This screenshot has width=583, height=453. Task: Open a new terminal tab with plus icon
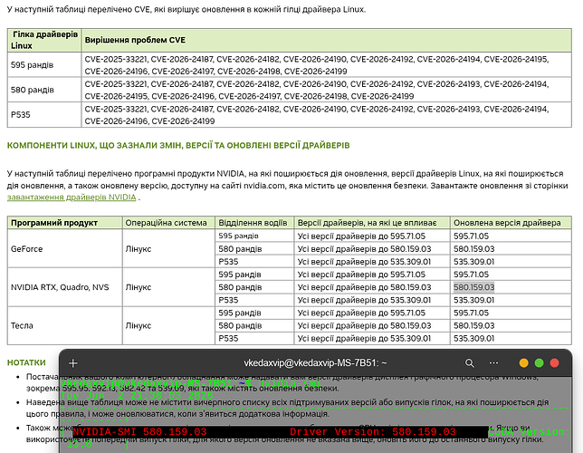73,363
